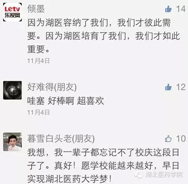Viewport: 188px width, 184px height.
Task: Select the line 实现湖北医药大学梦！
Action: [x=69, y=179]
